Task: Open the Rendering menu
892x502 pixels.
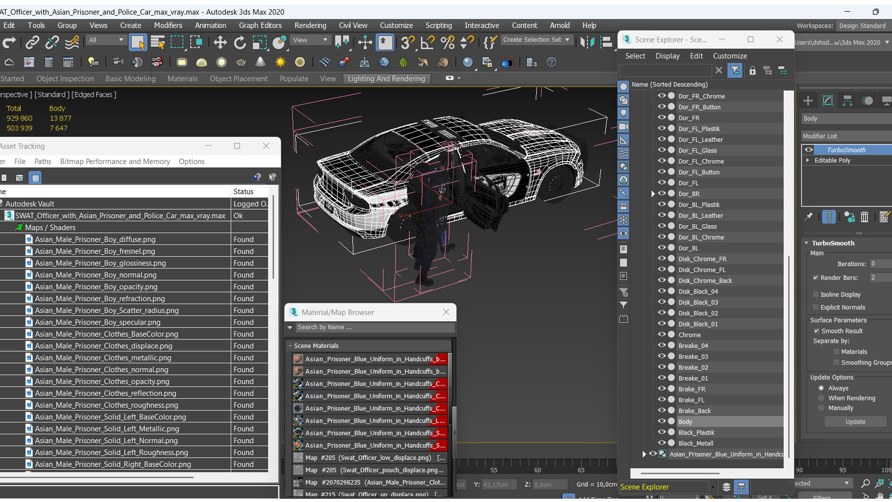Action: pyautogui.click(x=310, y=26)
